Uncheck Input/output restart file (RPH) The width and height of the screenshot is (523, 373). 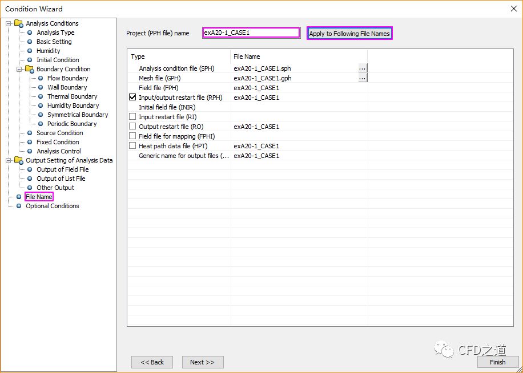coord(132,98)
